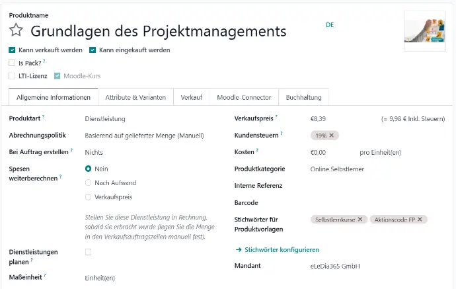Remove the Aktionscode FP keyword tag
This screenshot has width=456, height=289.
point(420,220)
